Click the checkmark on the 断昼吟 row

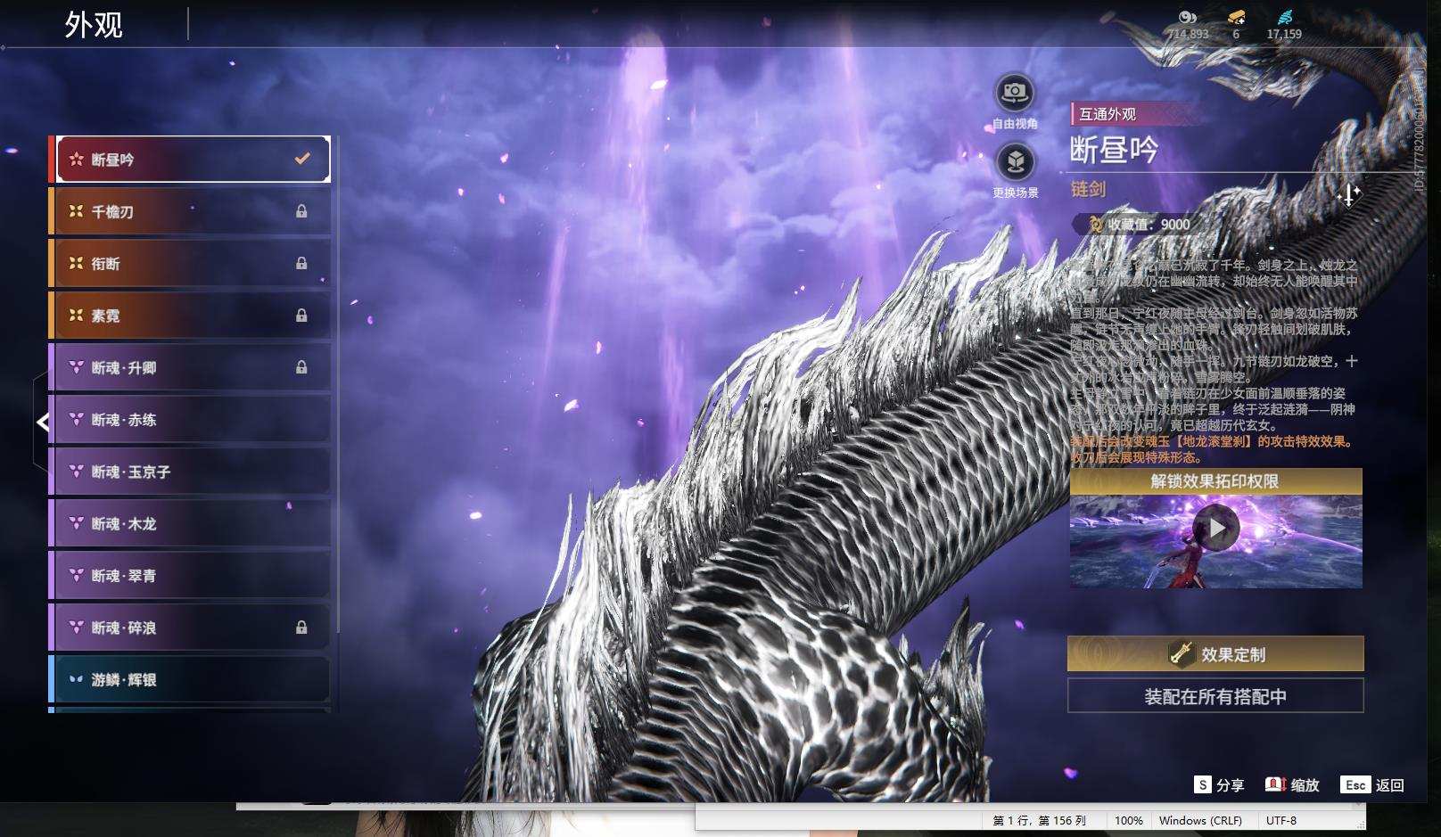pyautogui.click(x=302, y=159)
